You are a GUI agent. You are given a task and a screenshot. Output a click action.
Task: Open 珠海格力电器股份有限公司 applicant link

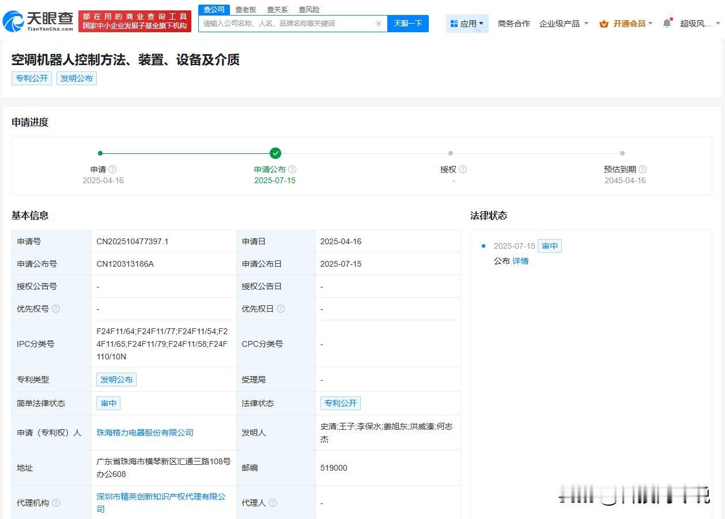[x=145, y=433]
